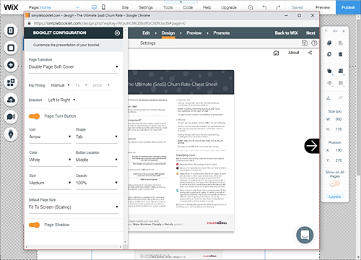Open the Wix Help menu
Viewport: 361px width, 260px height.
click(206, 7)
